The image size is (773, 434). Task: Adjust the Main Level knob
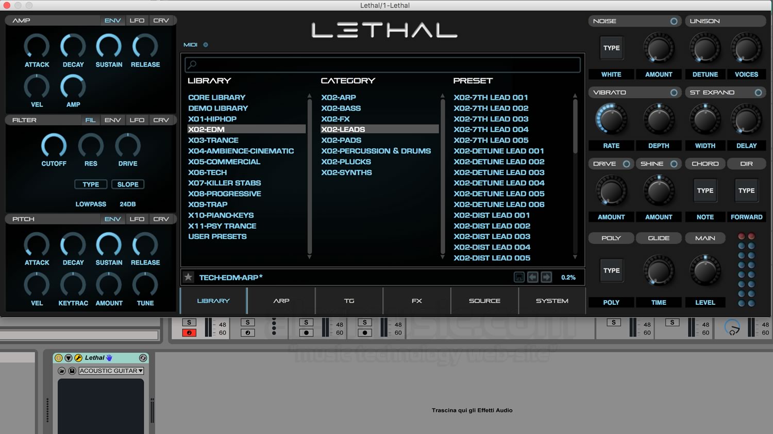705,271
